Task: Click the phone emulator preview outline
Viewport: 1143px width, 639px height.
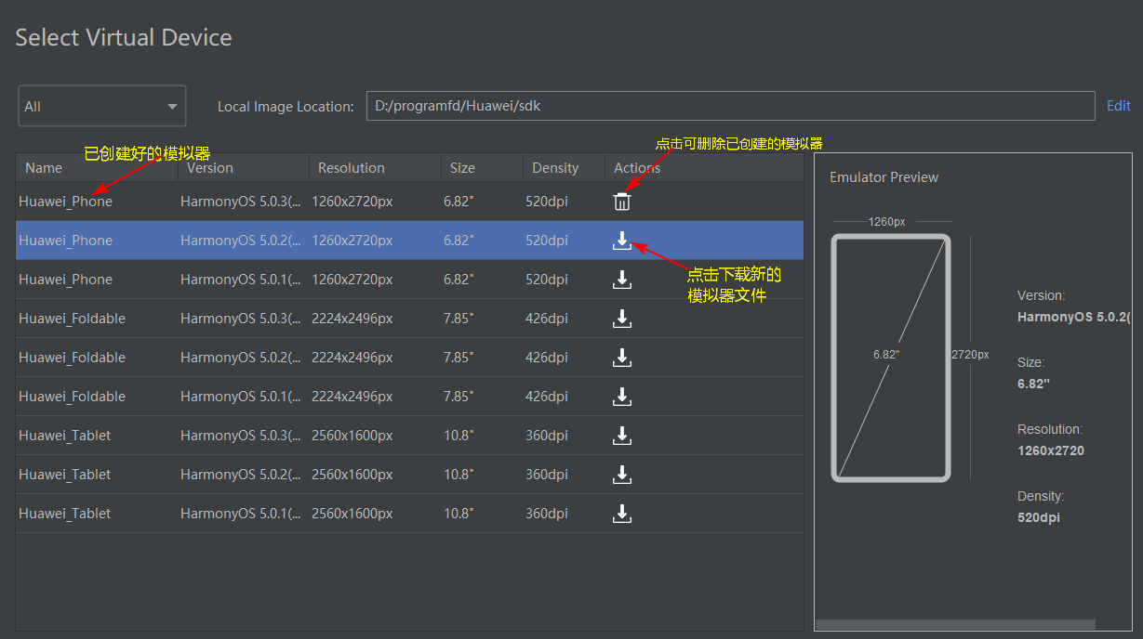Action: click(891, 358)
